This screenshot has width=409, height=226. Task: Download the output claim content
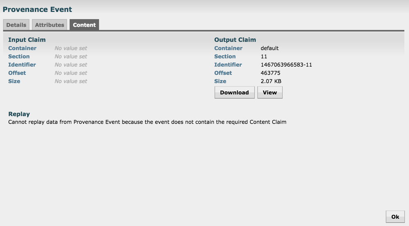[234, 93]
